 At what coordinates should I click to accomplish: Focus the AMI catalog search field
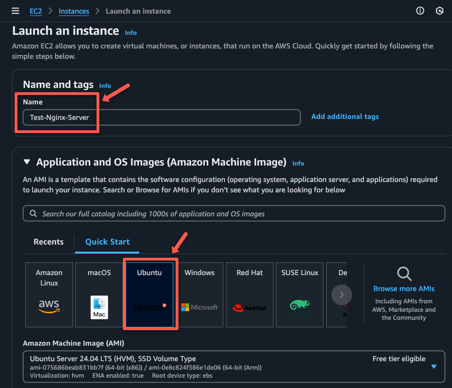[x=234, y=214]
